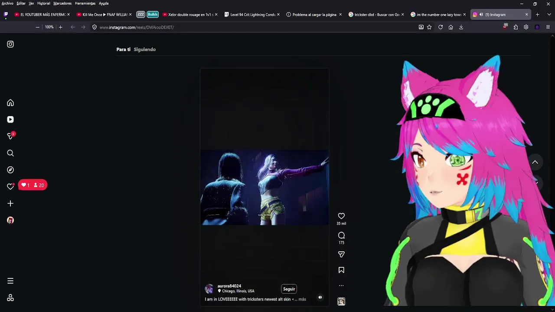
Task: Open the Search magnifier in the sidebar
Action: click(x=10, y=153)
